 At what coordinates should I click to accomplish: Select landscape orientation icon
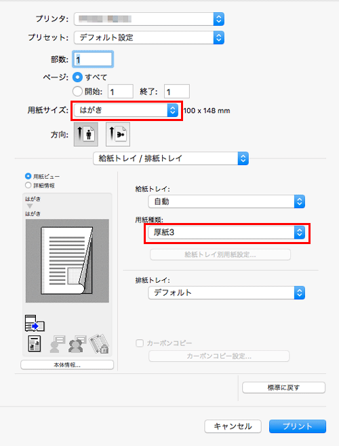[118, 134]
